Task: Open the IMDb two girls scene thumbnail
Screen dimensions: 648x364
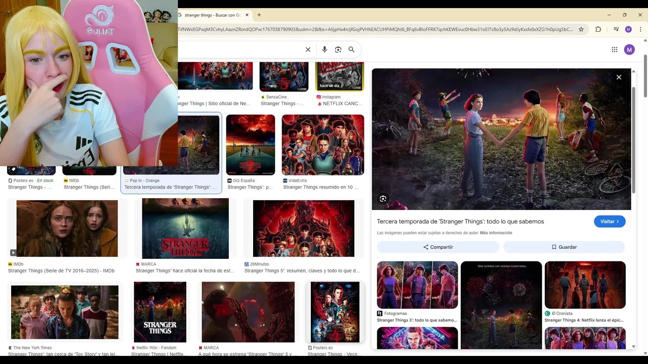Action: click(67, 229)
